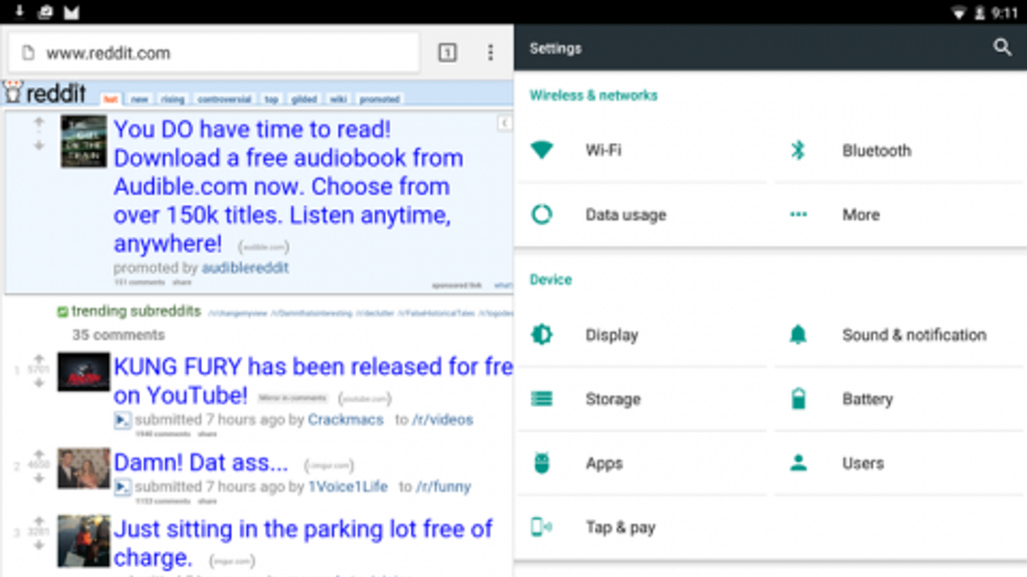Image resolution: width=1027 pixels, height=577 pixels.
Task: Open the /r/videos subreddit link
Action: click(442, 420)
